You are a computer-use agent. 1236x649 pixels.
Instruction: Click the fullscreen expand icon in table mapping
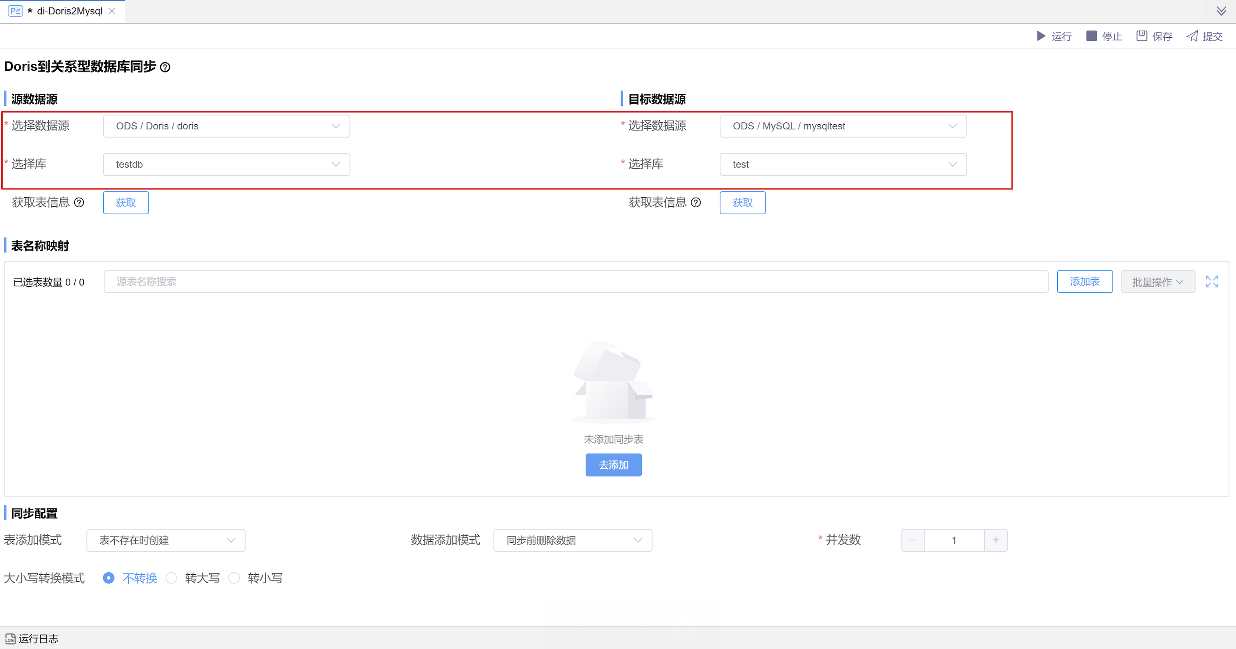[1211, 281]
